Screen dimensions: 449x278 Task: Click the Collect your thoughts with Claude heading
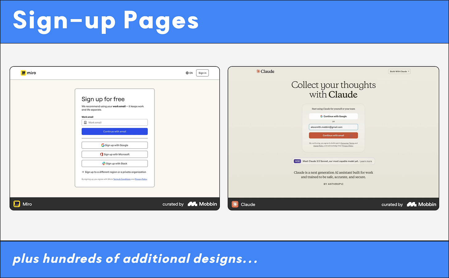333,89
